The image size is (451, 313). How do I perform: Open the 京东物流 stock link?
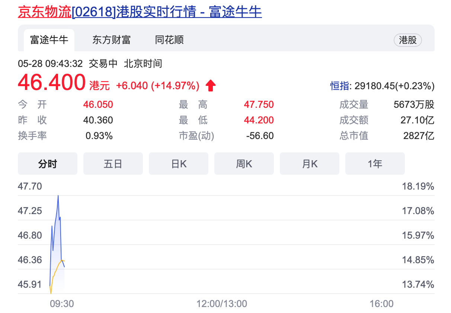(44, 12)
